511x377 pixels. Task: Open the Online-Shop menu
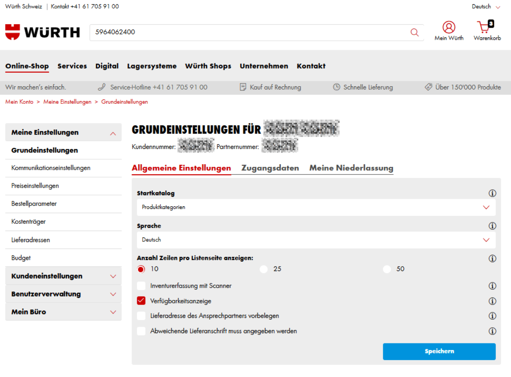click(27, 66)
